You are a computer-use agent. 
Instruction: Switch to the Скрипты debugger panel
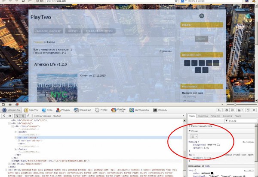click(31, 110)
